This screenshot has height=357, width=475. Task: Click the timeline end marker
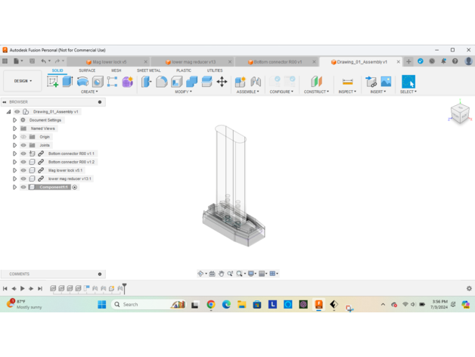pos(124,287)
